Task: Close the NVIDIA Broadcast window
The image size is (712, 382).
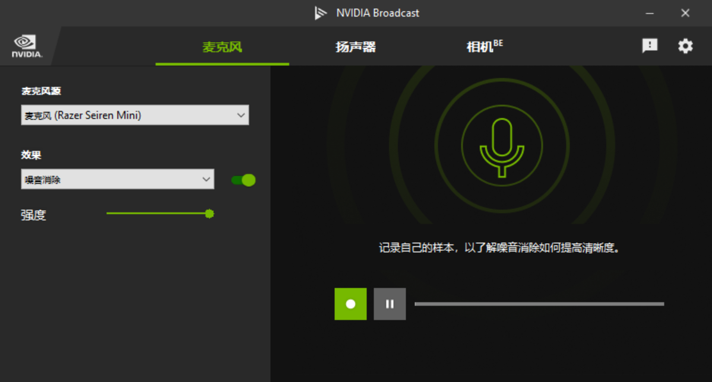Action: coord(685,13)
